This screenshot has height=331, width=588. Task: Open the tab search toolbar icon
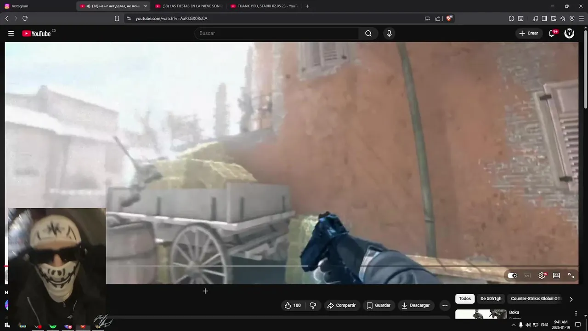tap(520, 18)
